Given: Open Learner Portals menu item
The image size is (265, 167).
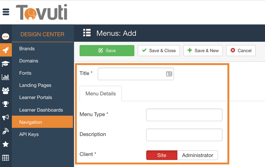Looking at the screenshot, I should point(35,97).
